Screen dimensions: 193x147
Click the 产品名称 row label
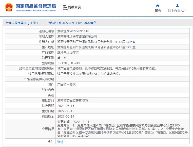click(x=48, y=53)
